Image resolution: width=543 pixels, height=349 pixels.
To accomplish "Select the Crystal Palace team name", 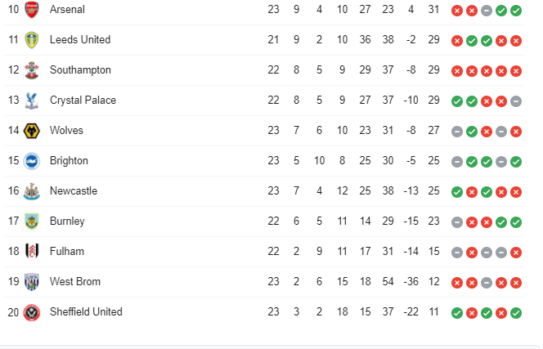I will (83, 100).
